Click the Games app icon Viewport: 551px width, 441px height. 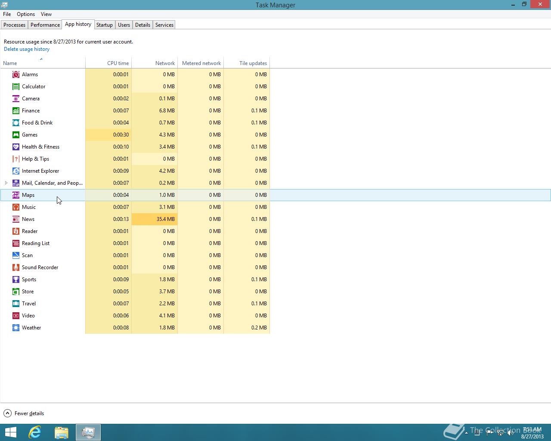coord(16,135)
